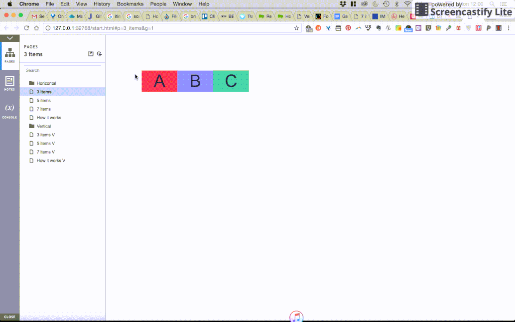Collapse the sidebar with the top chevron

9,36
